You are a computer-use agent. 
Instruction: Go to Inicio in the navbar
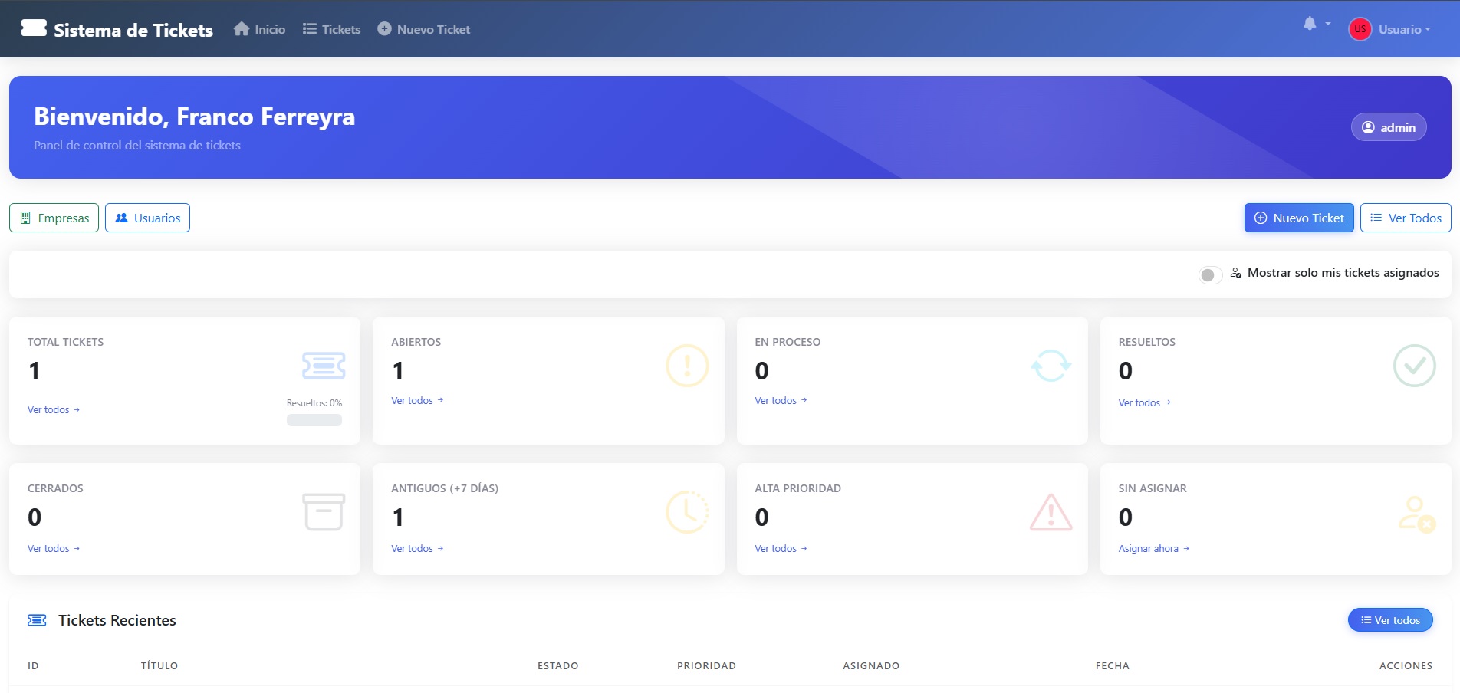coord(259,29)
